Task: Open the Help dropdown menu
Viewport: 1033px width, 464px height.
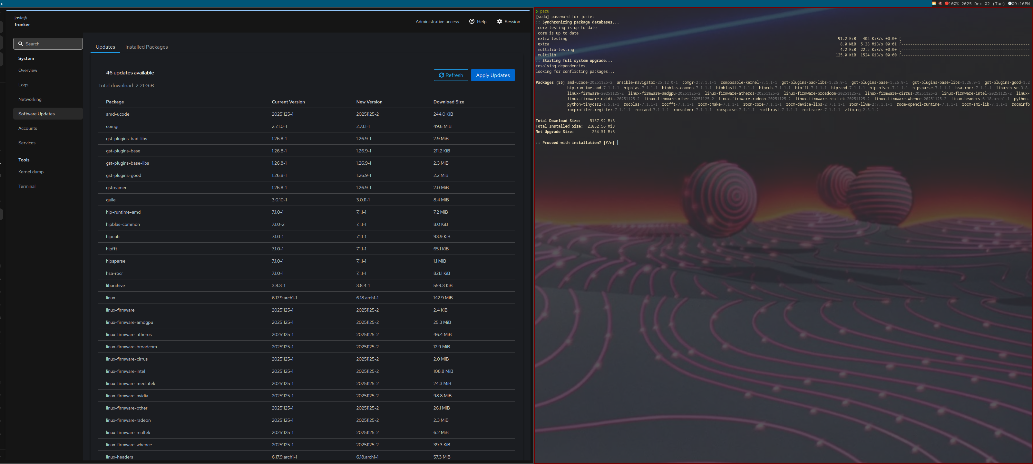Action: pyautogui.click(x=478, y=22)
